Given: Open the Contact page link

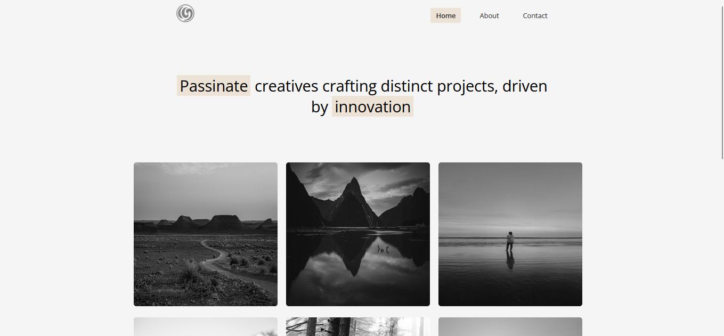Looking at the screenshot, I should point(535,15).
